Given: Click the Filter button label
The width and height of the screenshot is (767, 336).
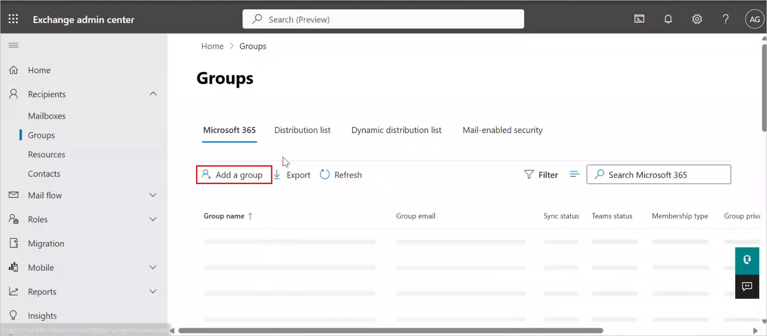Looking at the screenshot, I should [548, 175].
